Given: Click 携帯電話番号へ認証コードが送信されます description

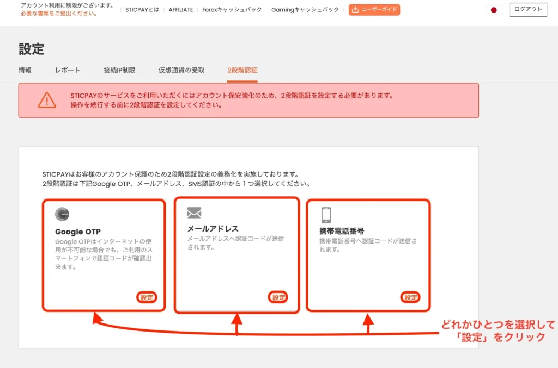Looking at the screenshot, I should 368,245.
